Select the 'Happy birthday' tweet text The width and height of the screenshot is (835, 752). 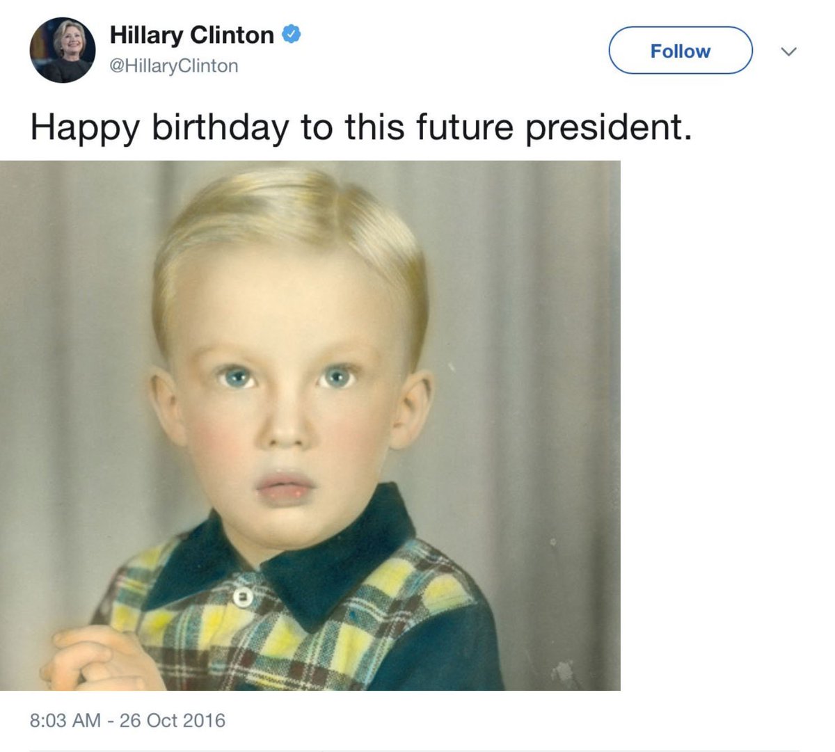coord(360,127)
